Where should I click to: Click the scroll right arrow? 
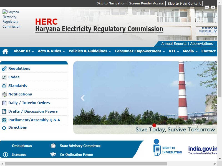pyautogui.click(x=215, y=164)
